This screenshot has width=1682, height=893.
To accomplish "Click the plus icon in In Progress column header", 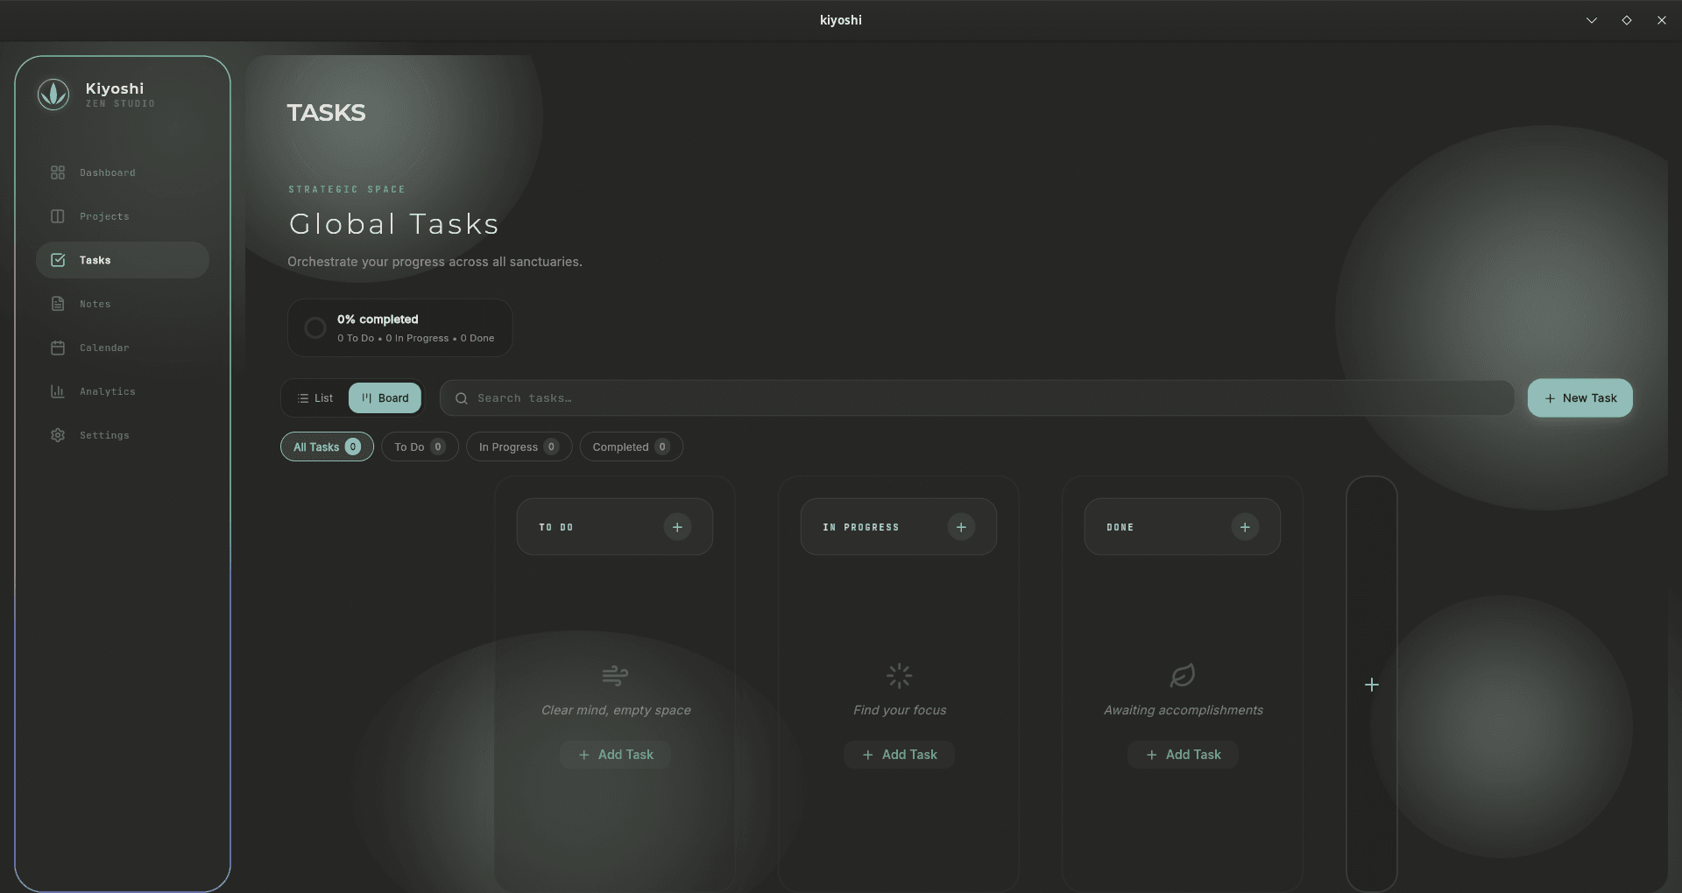I will [961, 527].
